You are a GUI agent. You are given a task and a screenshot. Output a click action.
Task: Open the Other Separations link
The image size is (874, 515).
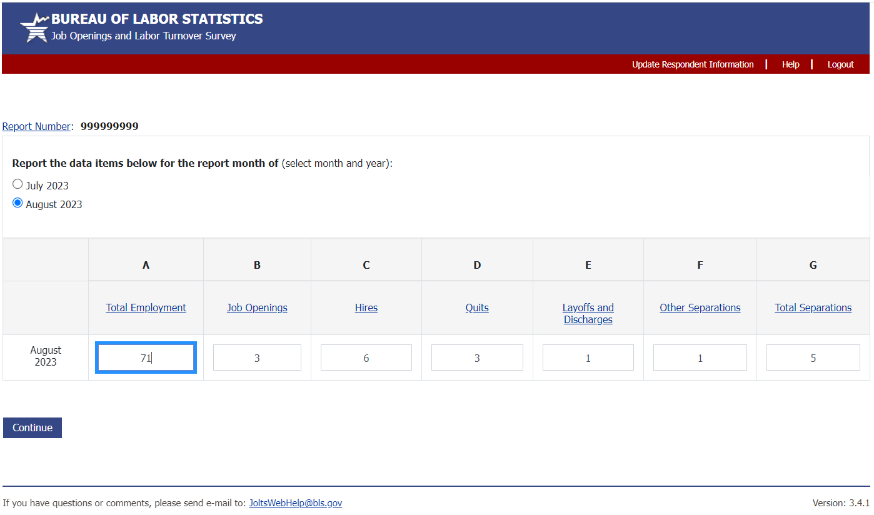coord(700,307)
